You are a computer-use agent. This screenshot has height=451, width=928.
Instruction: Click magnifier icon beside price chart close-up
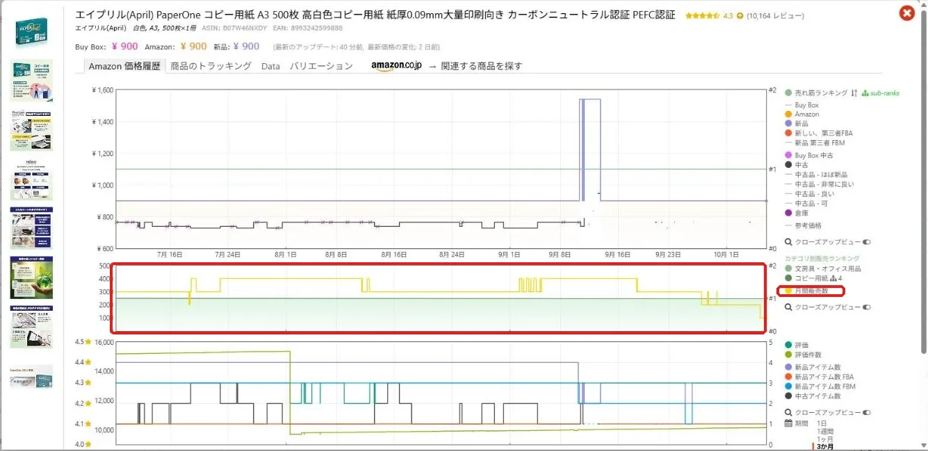tap(788, 242)
